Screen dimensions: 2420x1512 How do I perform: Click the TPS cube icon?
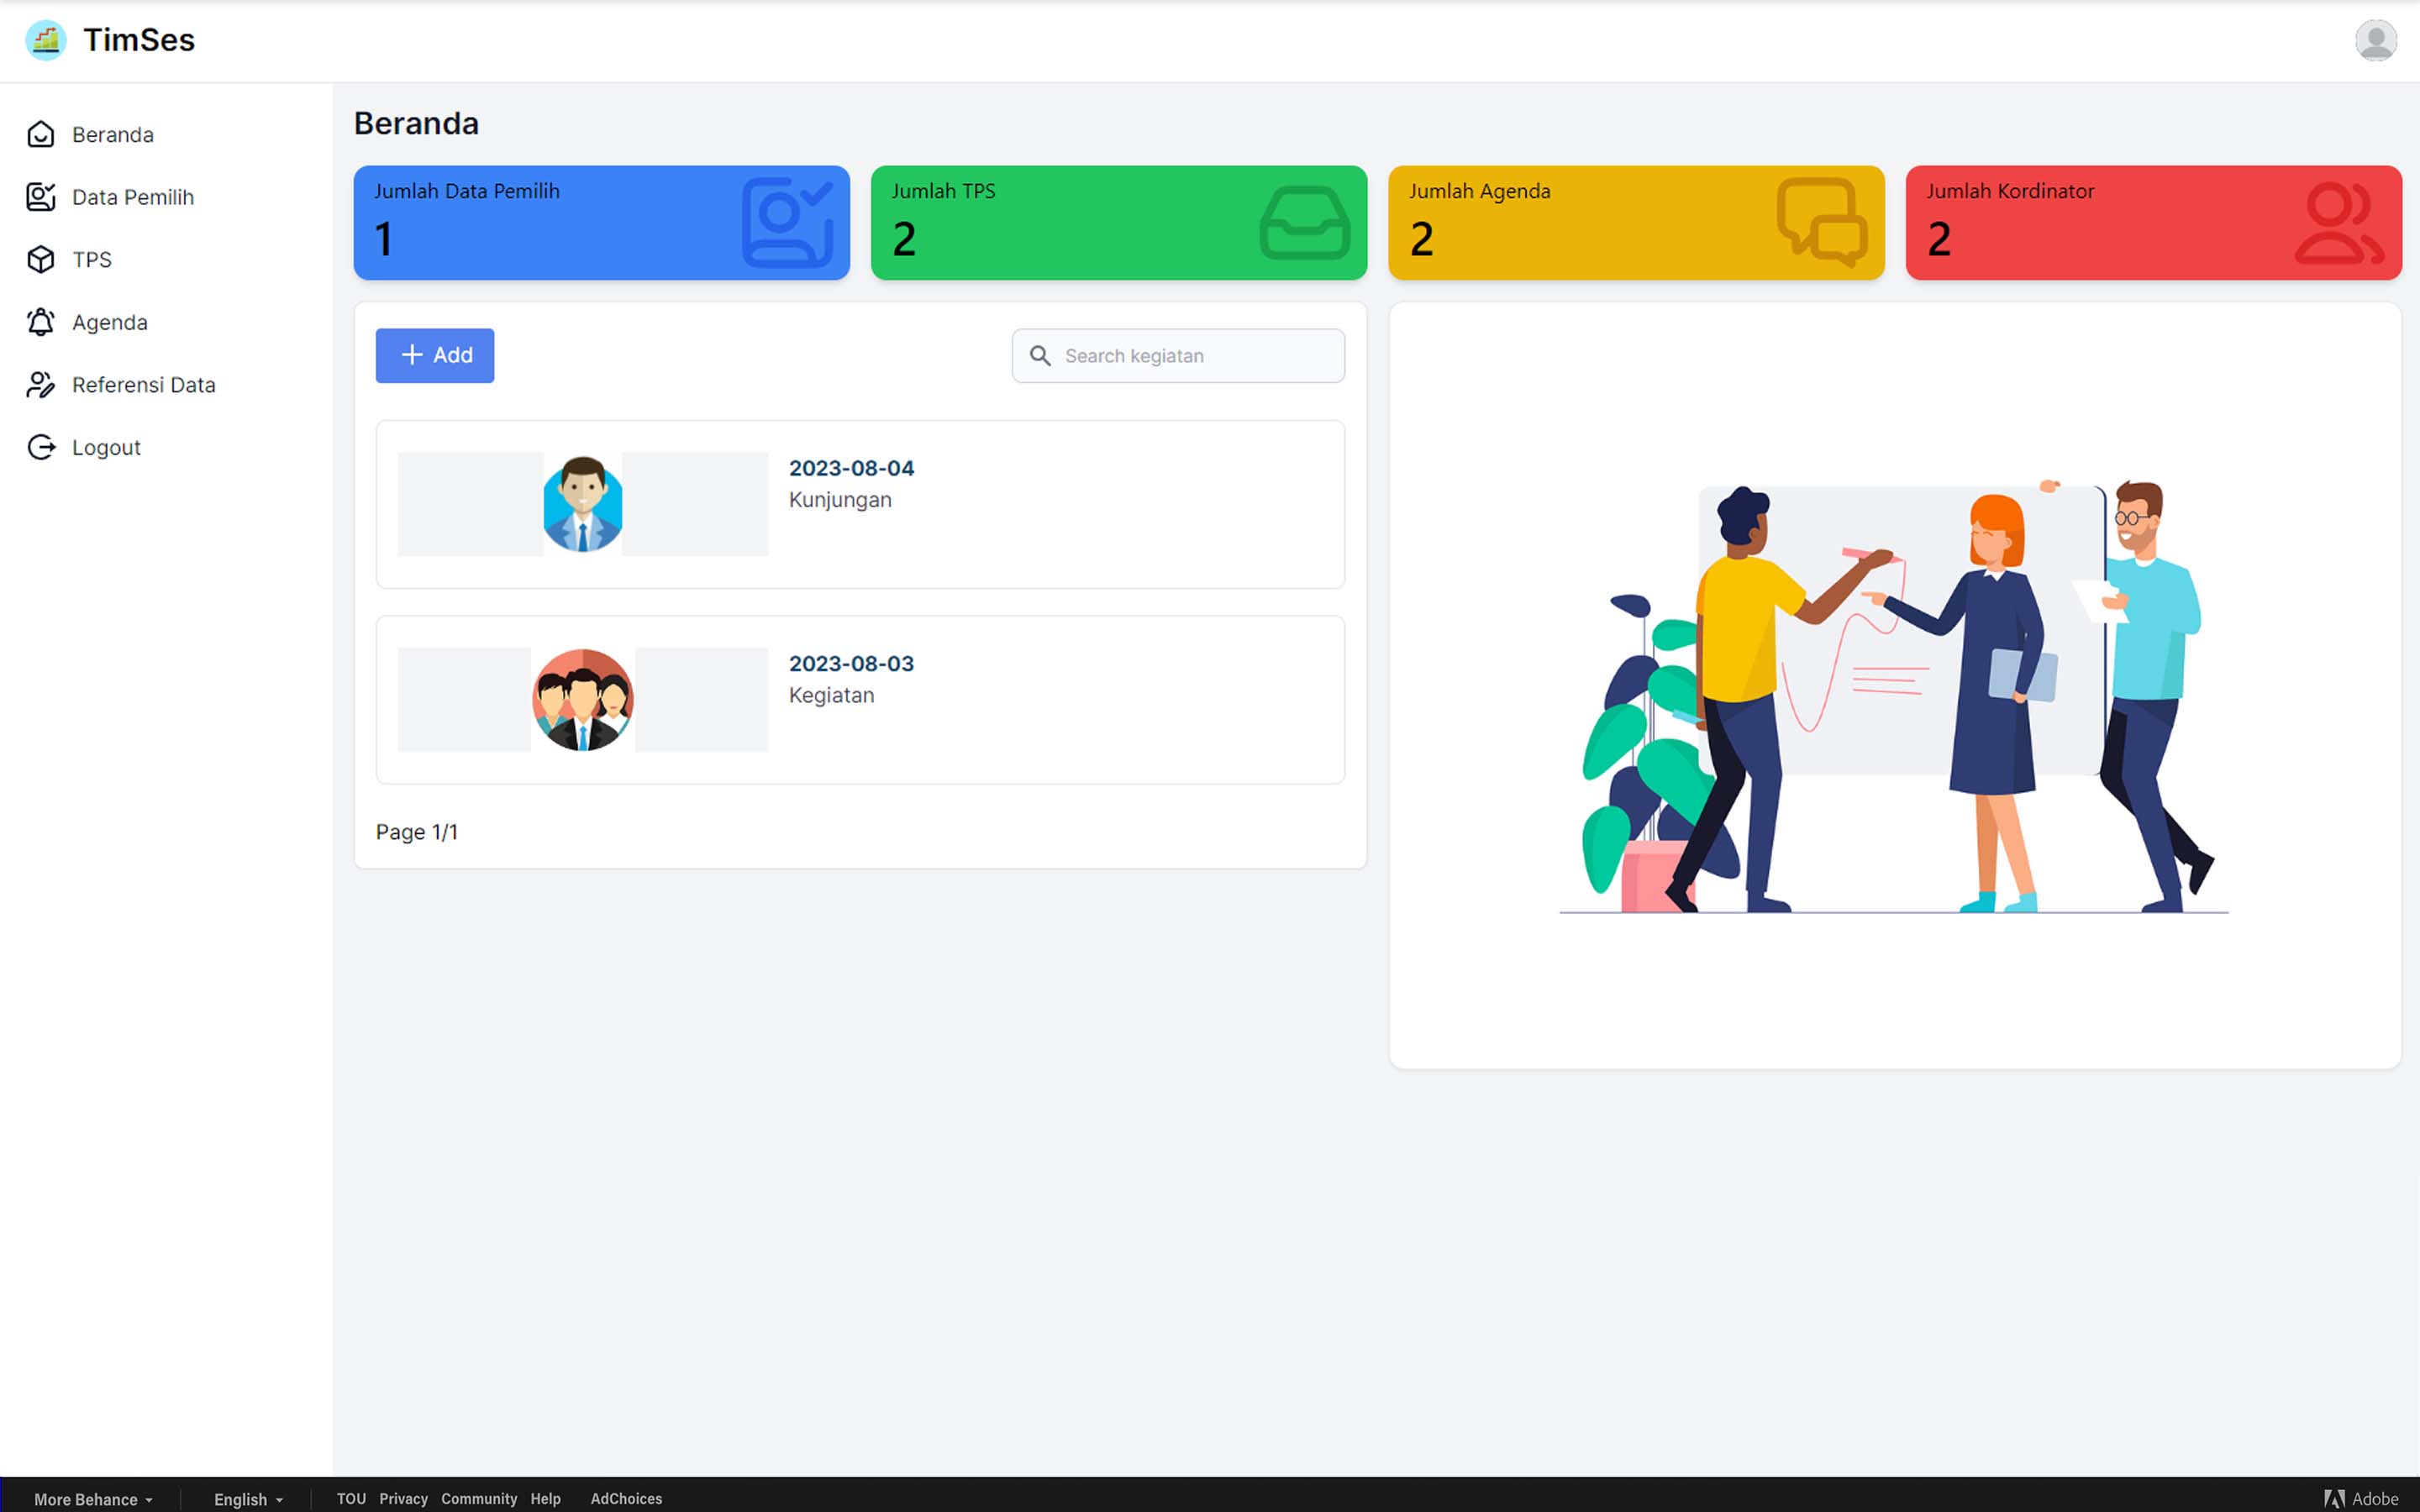coord(41,260)
